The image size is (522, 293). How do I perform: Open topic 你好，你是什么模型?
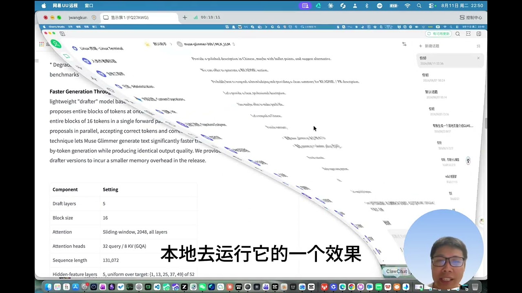(x=450, y=160)
